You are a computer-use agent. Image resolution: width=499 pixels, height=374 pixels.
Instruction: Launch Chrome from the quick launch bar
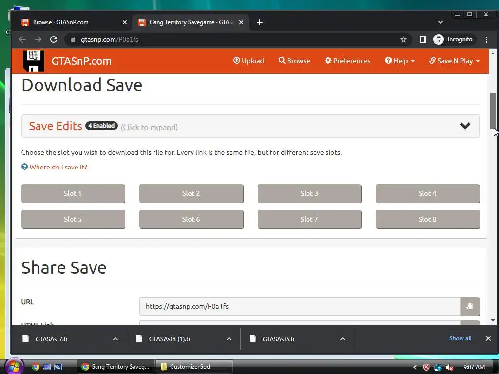coord(36,367)
